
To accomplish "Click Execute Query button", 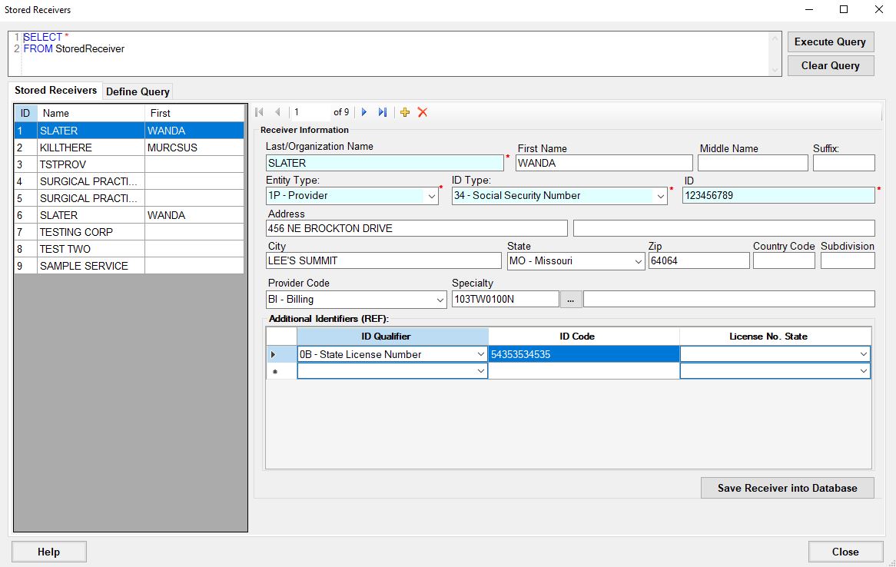I will pyautogui.click(x=830, y=41).
